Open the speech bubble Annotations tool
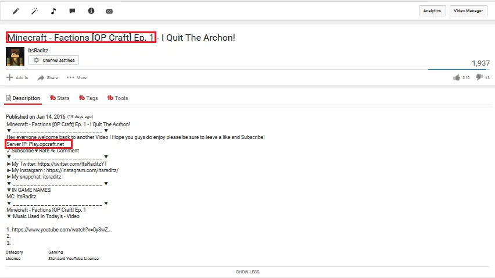Screen dimensions: 495x278 (x=72, y=11)
